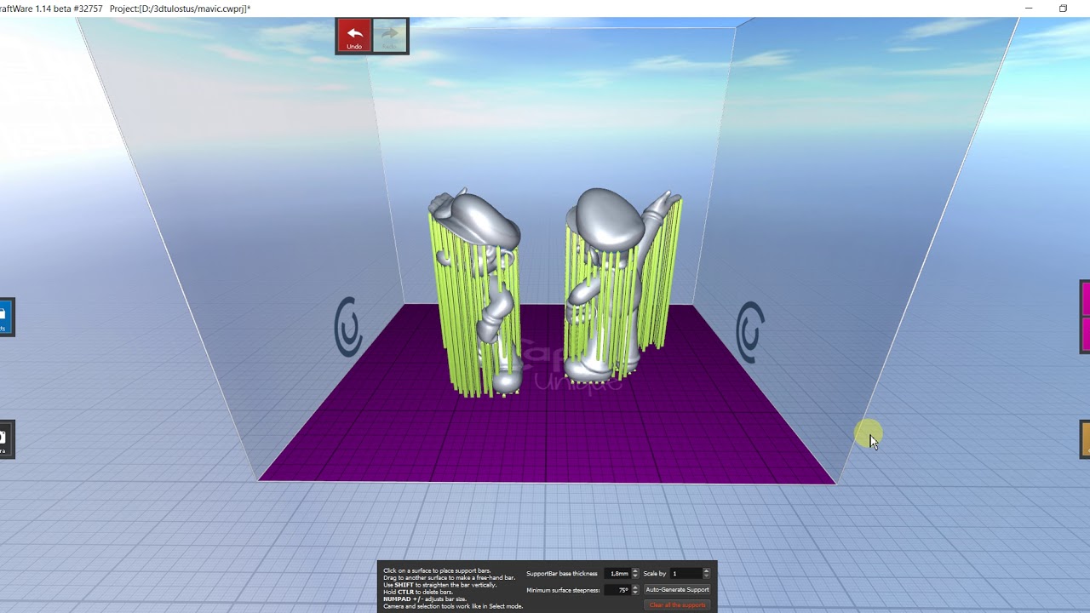
Task: Click the greyed-out Redo button
Action: [390, 36]
